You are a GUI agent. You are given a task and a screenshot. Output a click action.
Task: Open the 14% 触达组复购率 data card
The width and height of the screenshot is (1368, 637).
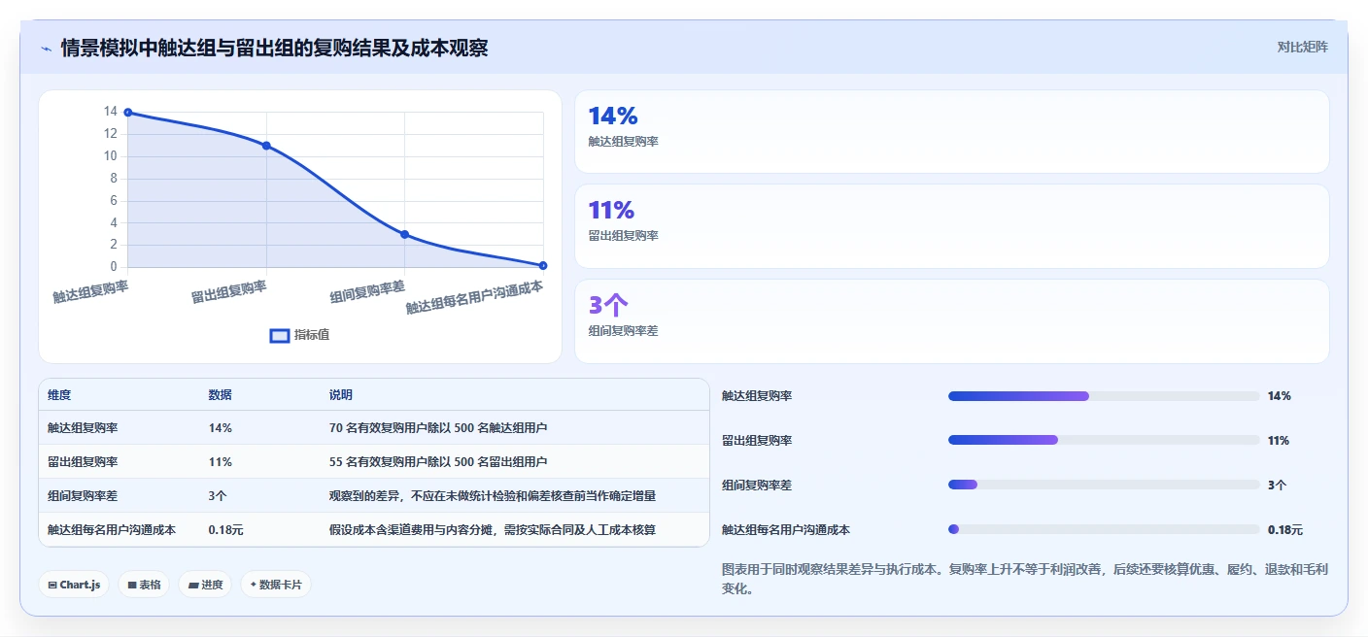(951, 132)
